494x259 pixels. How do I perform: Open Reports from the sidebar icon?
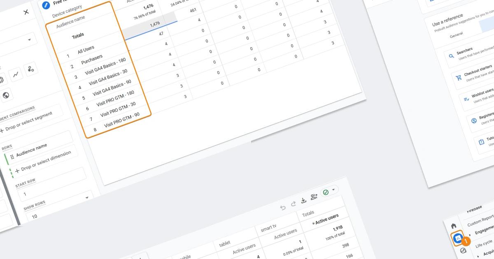457,238
